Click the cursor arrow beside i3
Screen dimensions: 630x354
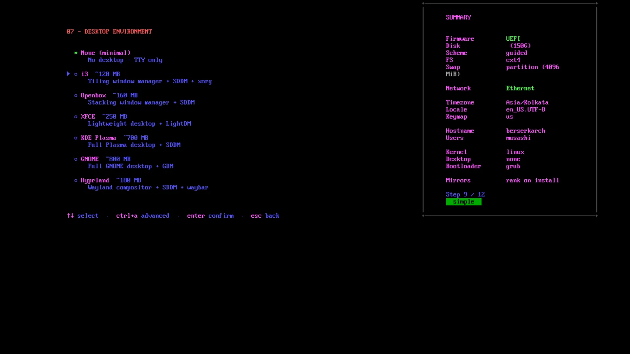68,74
